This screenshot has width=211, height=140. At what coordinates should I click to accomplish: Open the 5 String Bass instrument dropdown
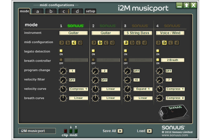coord(138,33)
